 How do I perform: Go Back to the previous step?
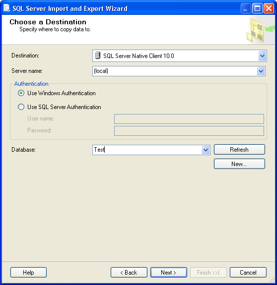[129, 273]
